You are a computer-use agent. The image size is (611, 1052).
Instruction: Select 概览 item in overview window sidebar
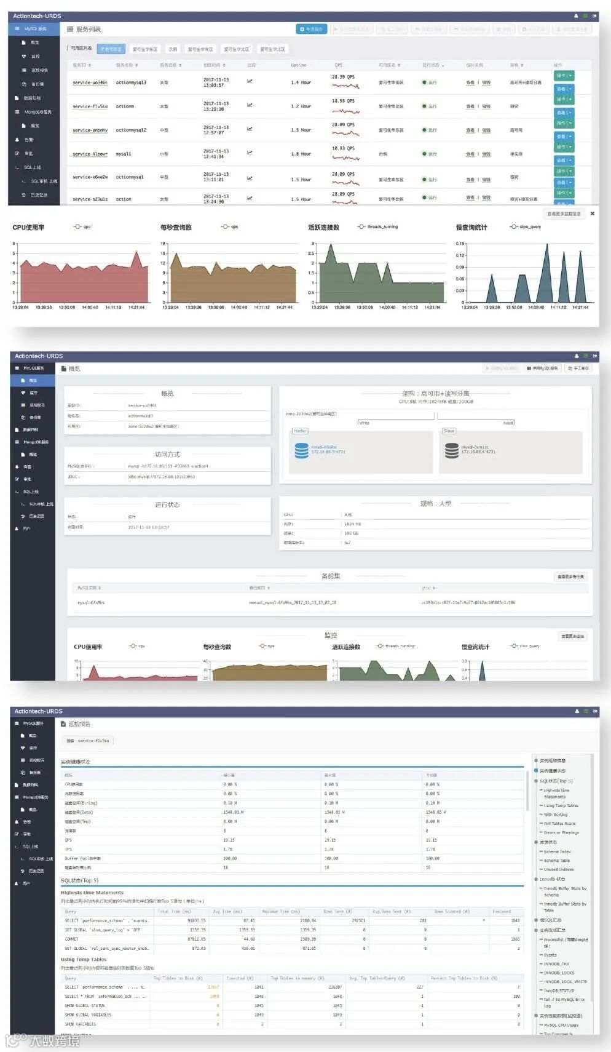pos(33,380)
